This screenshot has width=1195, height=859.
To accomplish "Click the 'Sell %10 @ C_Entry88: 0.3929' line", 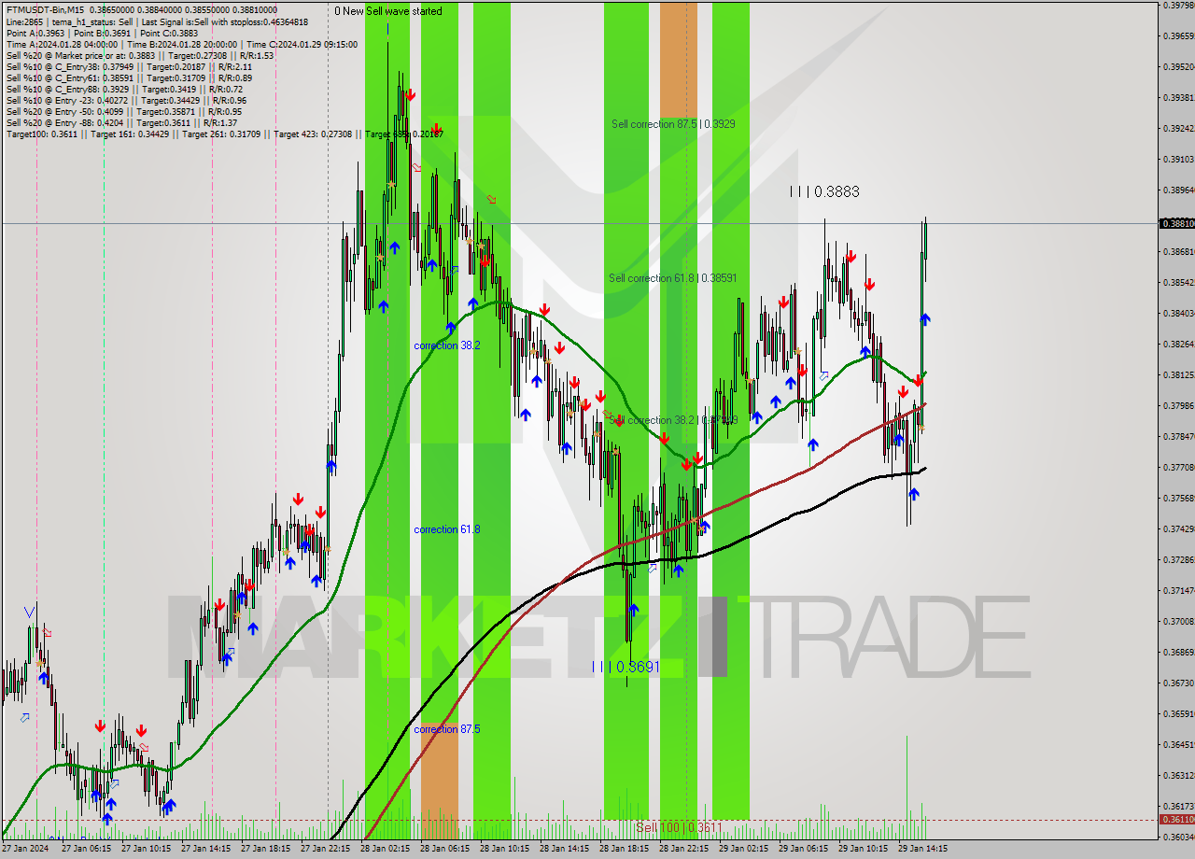I will (123, 89).
